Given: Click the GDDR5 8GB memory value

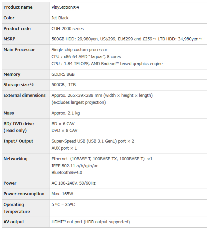Looking at the screenshot, I should (63, 74).
